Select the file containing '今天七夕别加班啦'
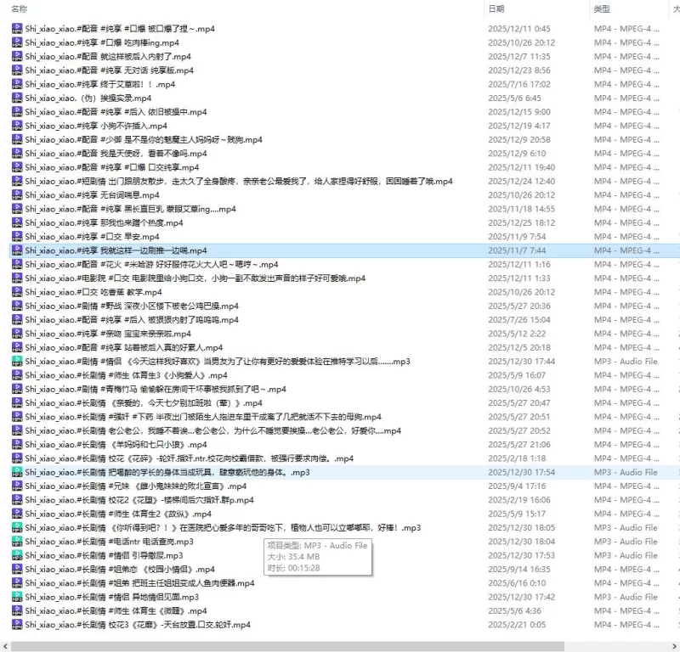This screenshot has height=652, width=680. [x=144, y=403]
